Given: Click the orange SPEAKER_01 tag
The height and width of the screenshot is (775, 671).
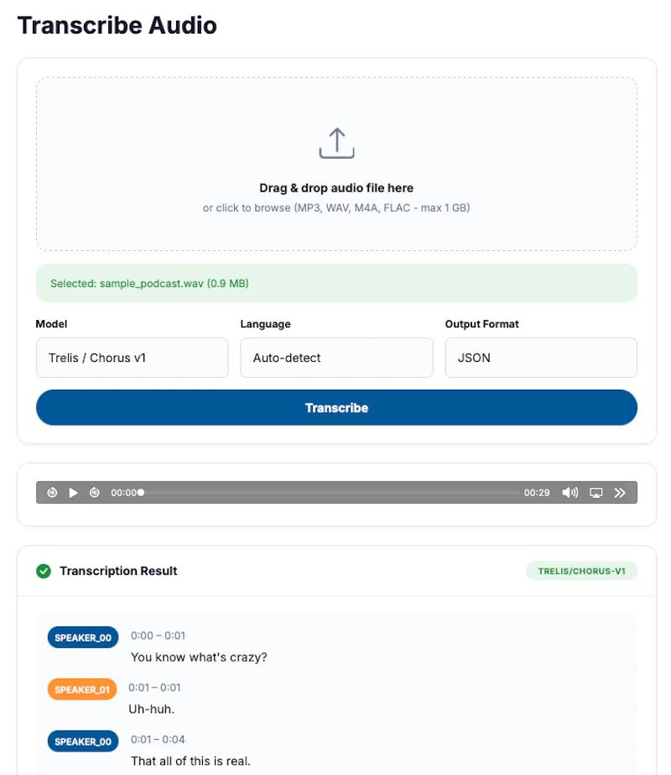Looking at the screenshot, I should coord(82,689).
